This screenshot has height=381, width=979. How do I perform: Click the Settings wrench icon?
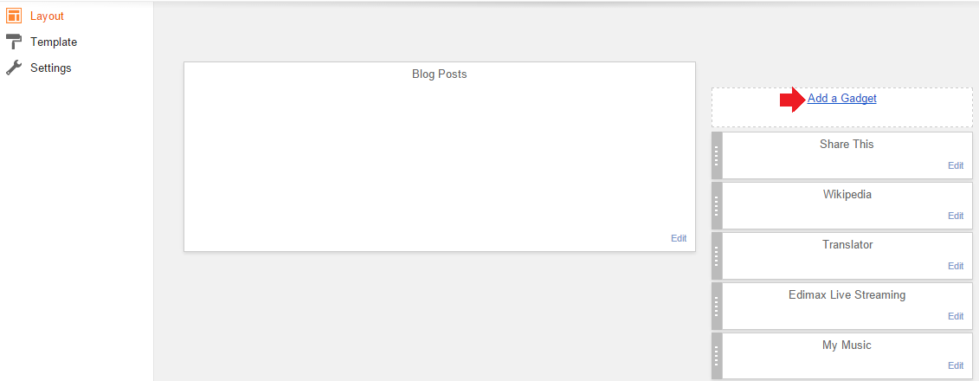13,68
